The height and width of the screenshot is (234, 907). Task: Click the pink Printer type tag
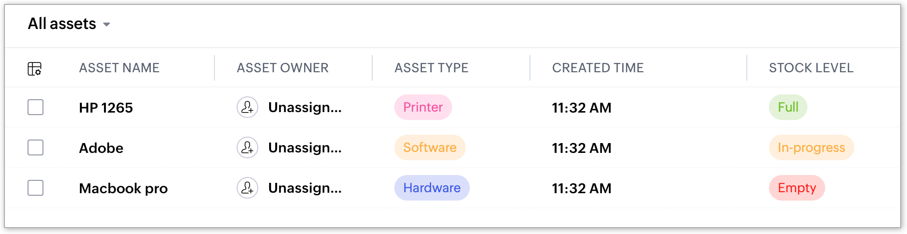pyautogui.click(x=423, y=107)
